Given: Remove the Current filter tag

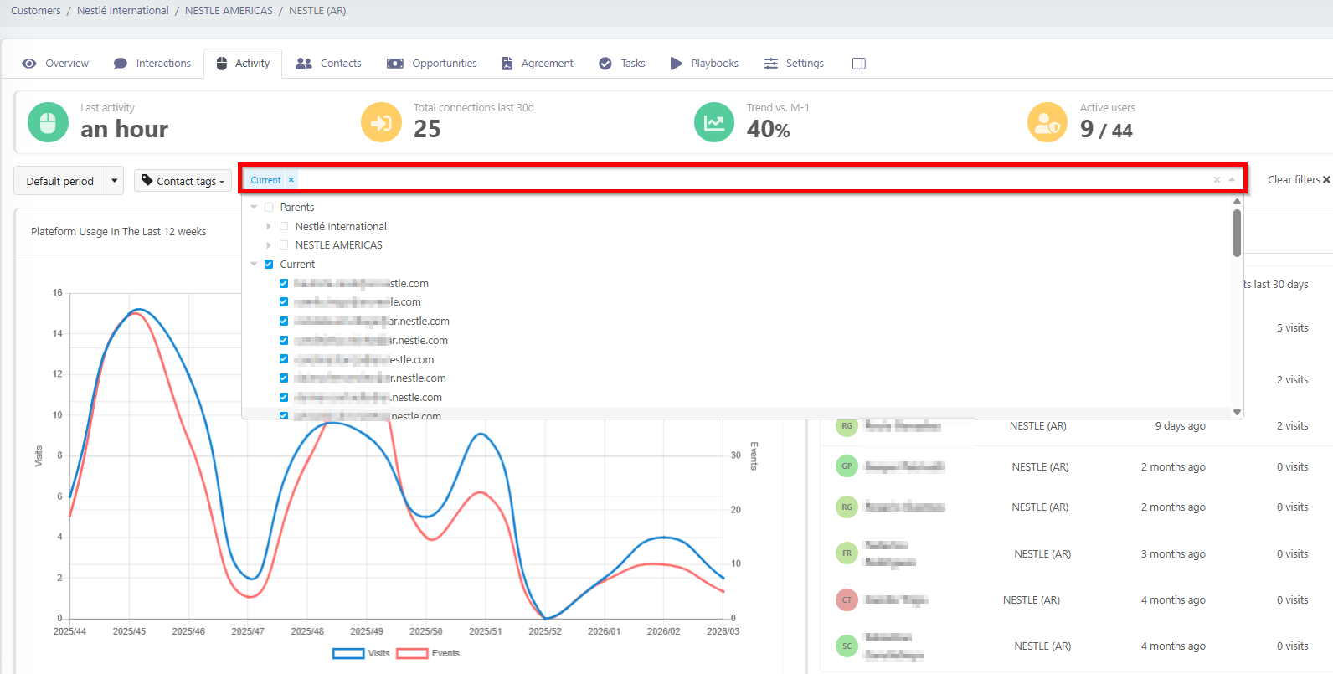Looking at the screenshot, I should click(291, 180).
